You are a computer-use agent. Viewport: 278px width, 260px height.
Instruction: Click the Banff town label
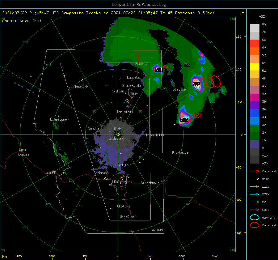tap(51, 172)
